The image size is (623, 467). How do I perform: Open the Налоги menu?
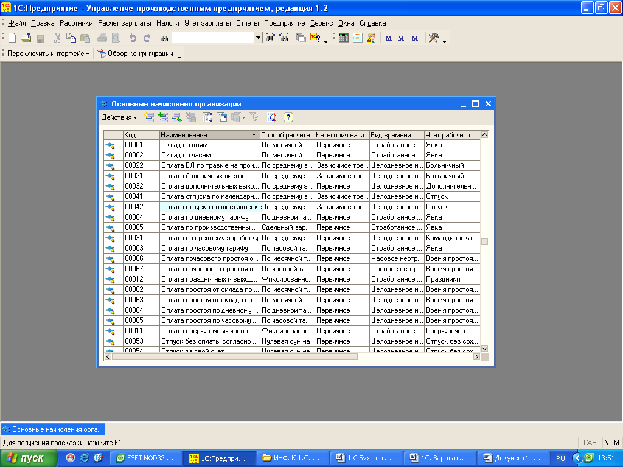click(x=168, y=23)
